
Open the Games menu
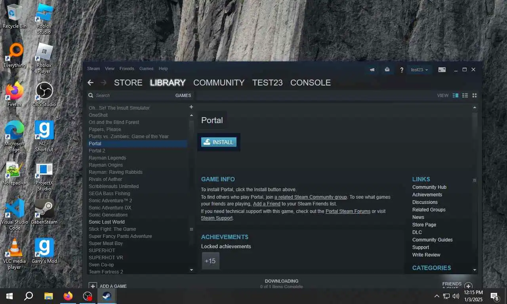click(146, 68)
